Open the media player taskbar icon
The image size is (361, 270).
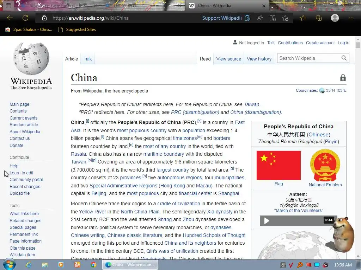(61, 265)
